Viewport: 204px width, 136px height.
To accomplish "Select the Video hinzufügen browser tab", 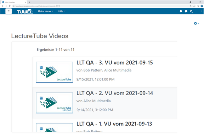I will pos(13,2).
